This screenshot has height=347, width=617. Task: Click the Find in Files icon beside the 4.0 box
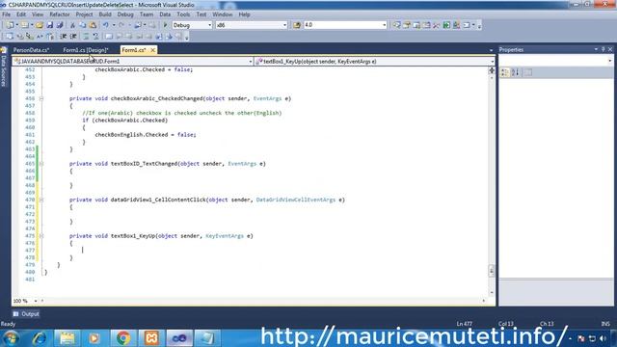click(297, 25)
